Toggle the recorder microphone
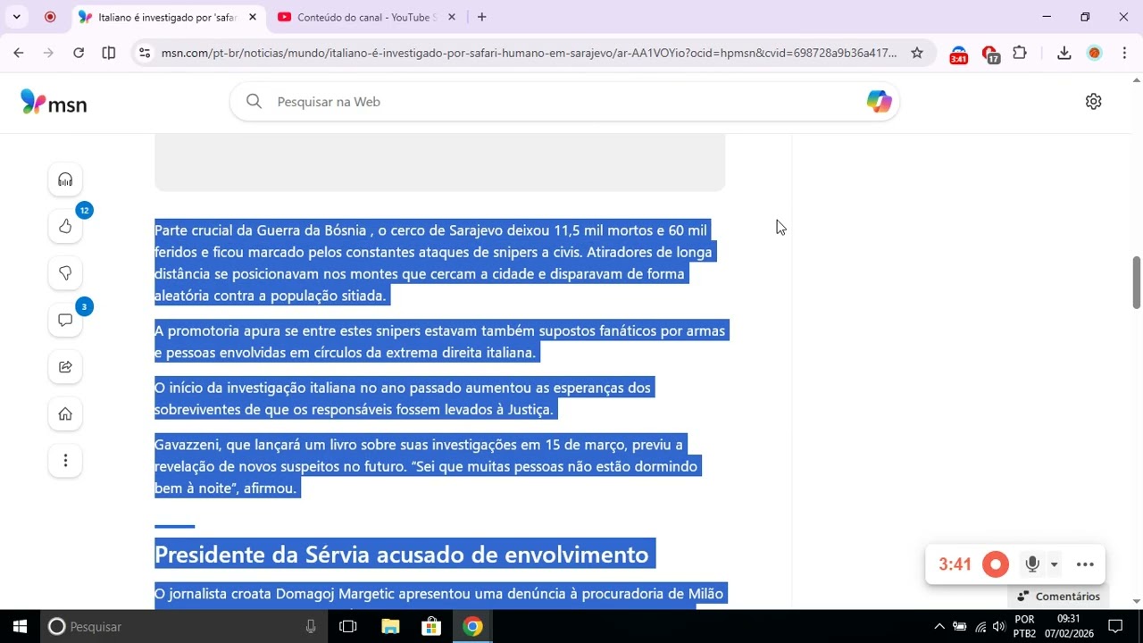Image resolution: width=1143 pixels, height=643 pixels. 1032,564
